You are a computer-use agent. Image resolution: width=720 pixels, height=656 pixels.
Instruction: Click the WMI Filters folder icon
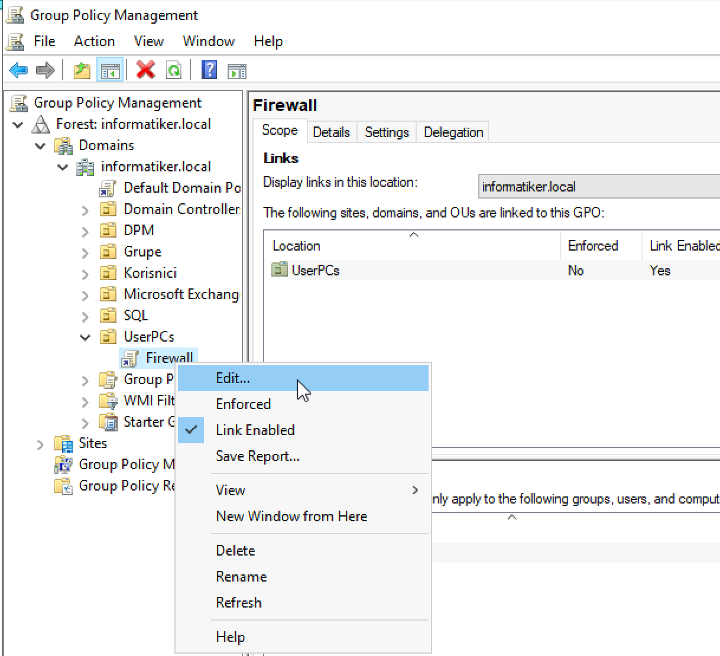[108, 401]
